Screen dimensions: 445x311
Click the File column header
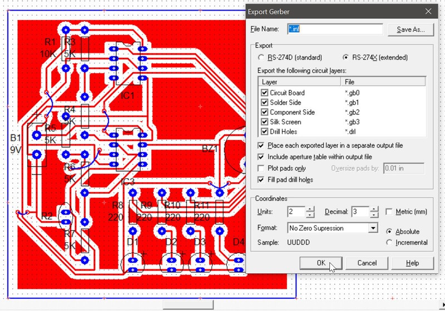383,82
